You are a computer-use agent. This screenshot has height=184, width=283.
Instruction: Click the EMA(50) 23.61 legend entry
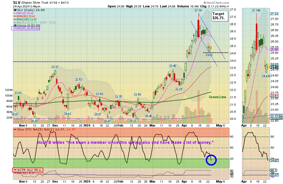(x=25, y=16)
